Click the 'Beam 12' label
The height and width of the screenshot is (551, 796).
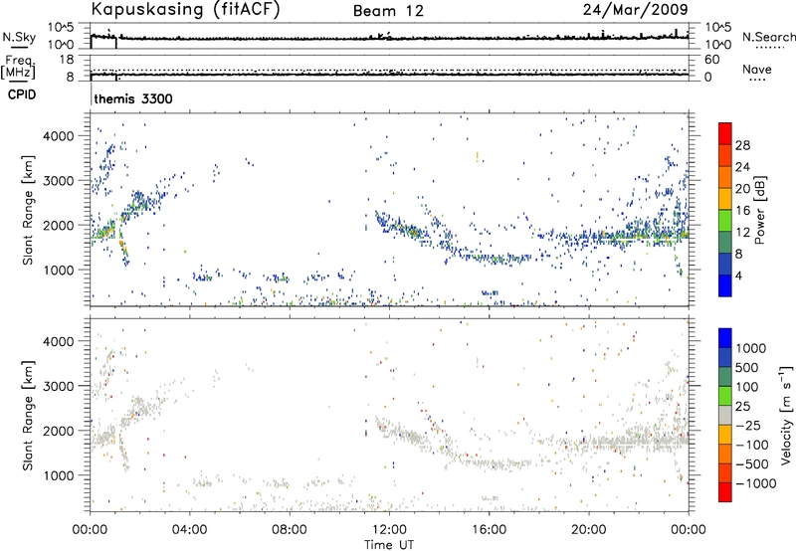click(388, 11)
